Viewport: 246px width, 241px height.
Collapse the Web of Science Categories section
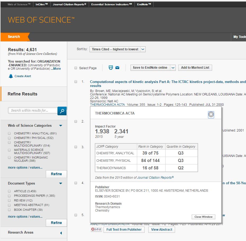pos(61,125)
